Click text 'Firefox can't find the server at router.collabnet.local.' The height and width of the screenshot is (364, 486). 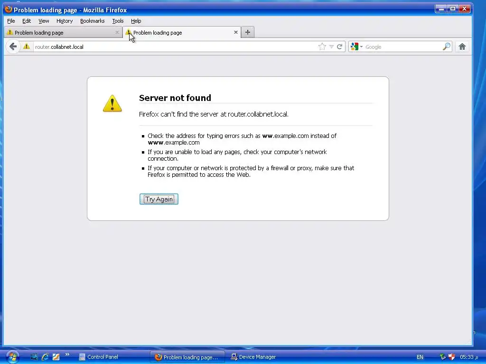(x=214, y=114)
